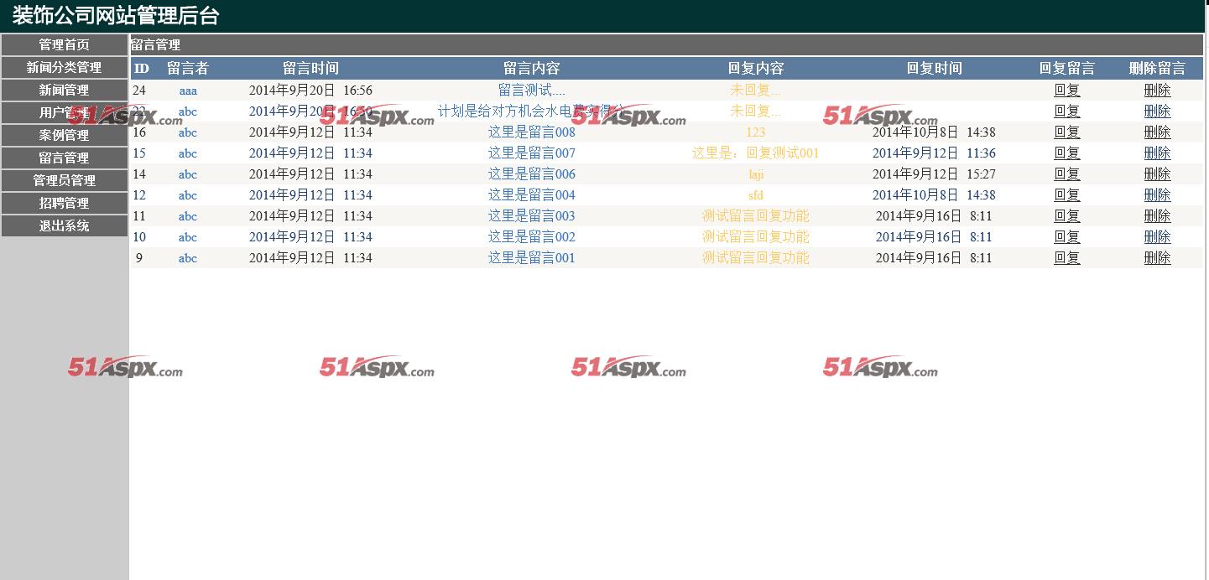Click 删除 in the 这里是留言004 row
The height and width of the screenshot is (580, 1209).
tap(1157, 194)
